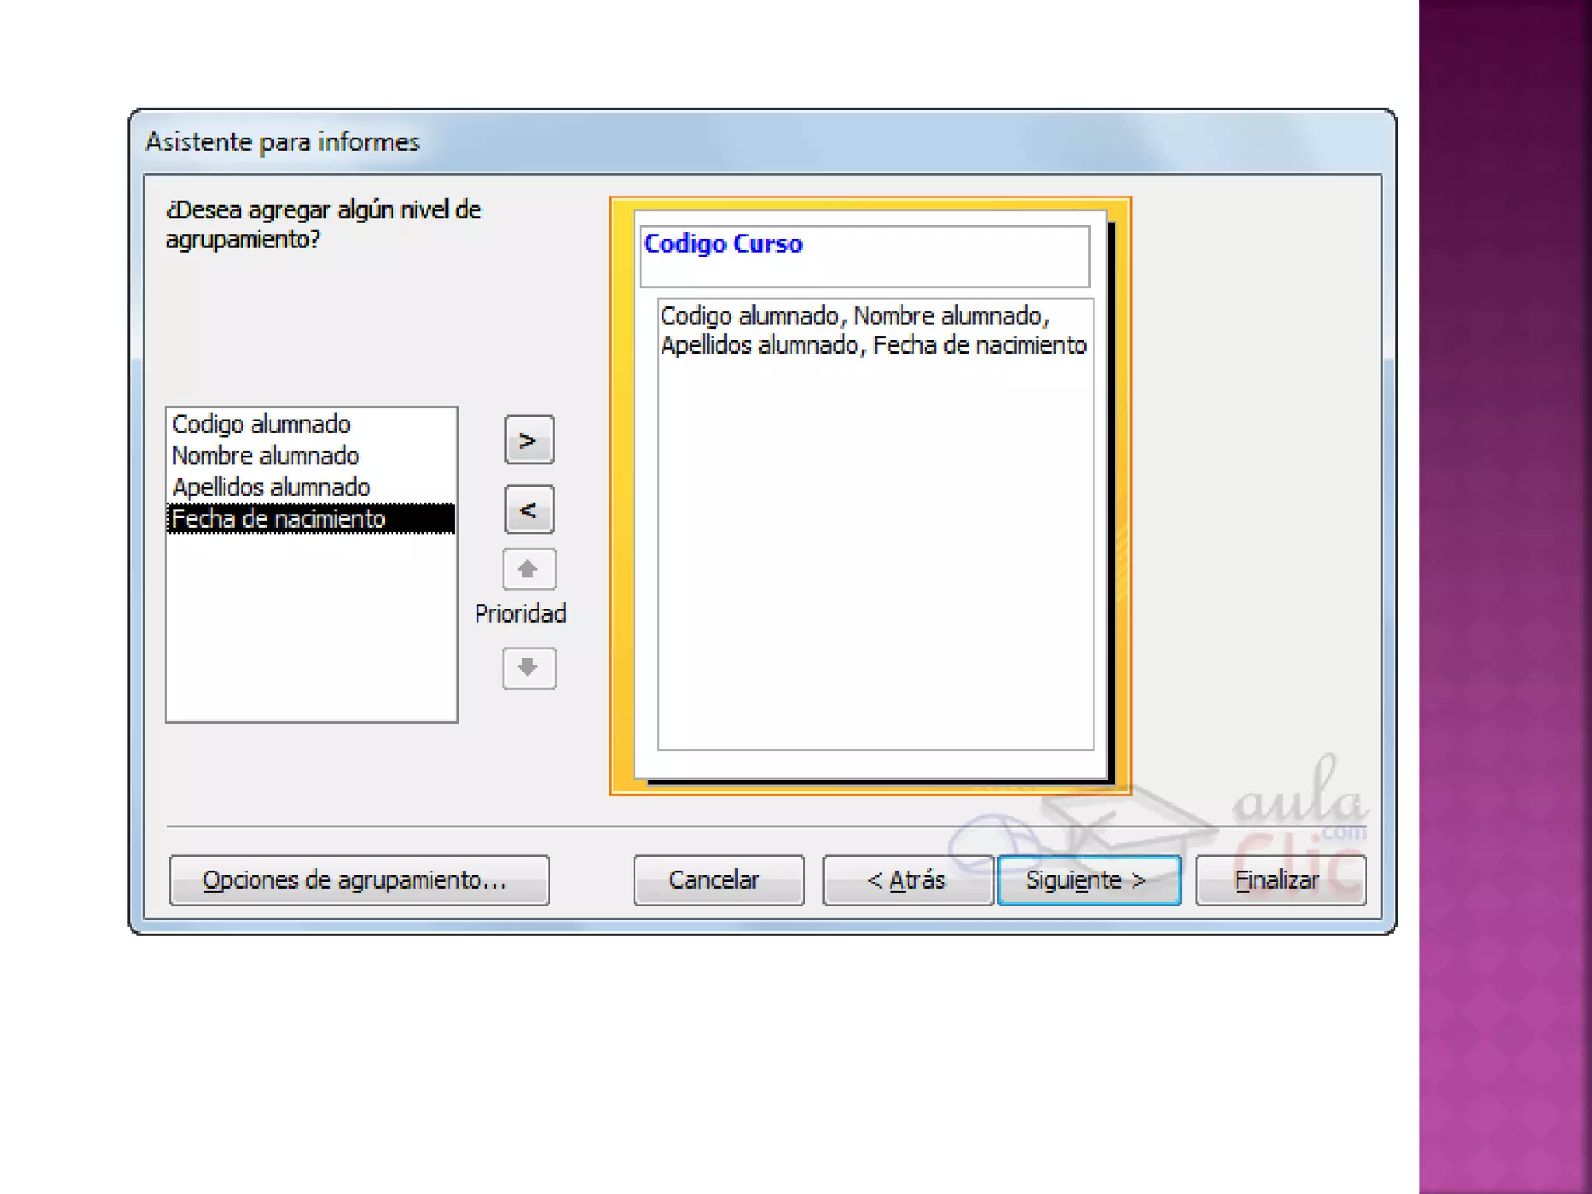1592x1194 pixels.
Task: Click the remove grouping level arrow (<)
Action: [x=529, y=510]
